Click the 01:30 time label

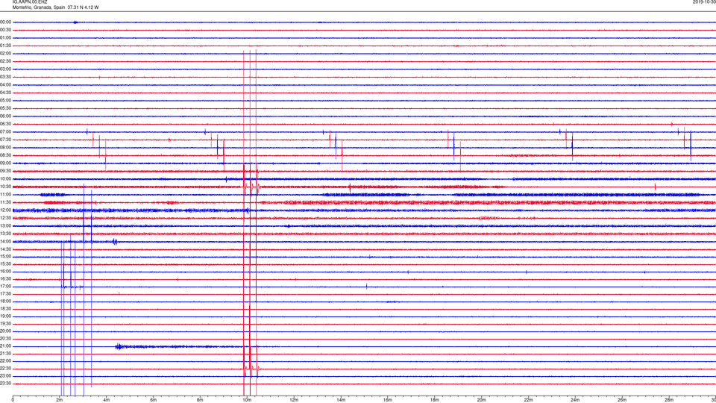(x=5, y=46)
